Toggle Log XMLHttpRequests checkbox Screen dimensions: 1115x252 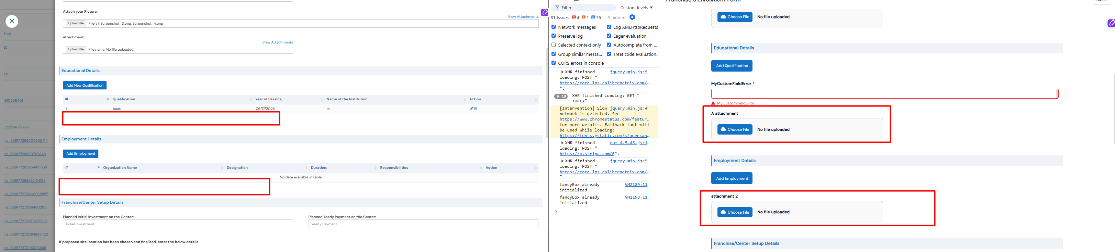point(609,27)
